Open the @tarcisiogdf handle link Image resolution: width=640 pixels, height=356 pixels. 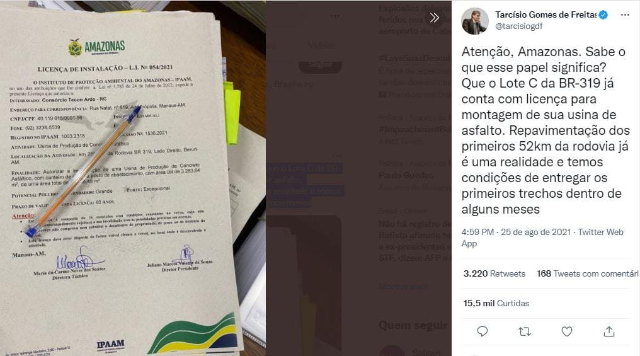coord(519,26)
